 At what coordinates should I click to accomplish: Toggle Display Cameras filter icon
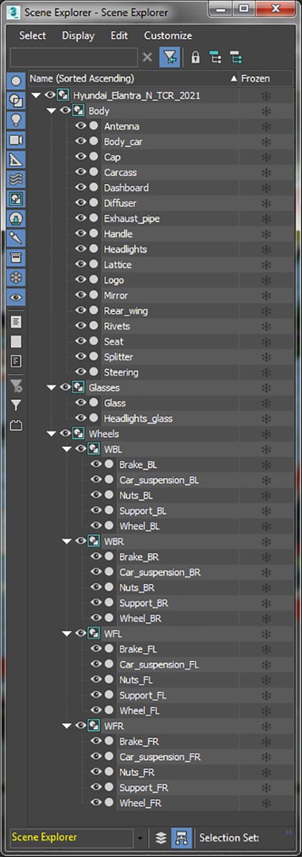[x=16, y=140]
